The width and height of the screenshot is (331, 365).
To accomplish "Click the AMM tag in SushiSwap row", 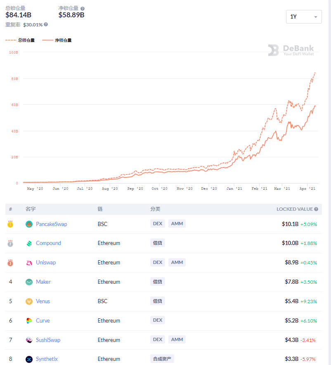I will click(177, 339).
